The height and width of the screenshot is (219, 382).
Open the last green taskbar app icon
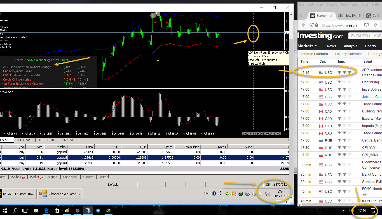pyautogui.click(x=109, y=210)
